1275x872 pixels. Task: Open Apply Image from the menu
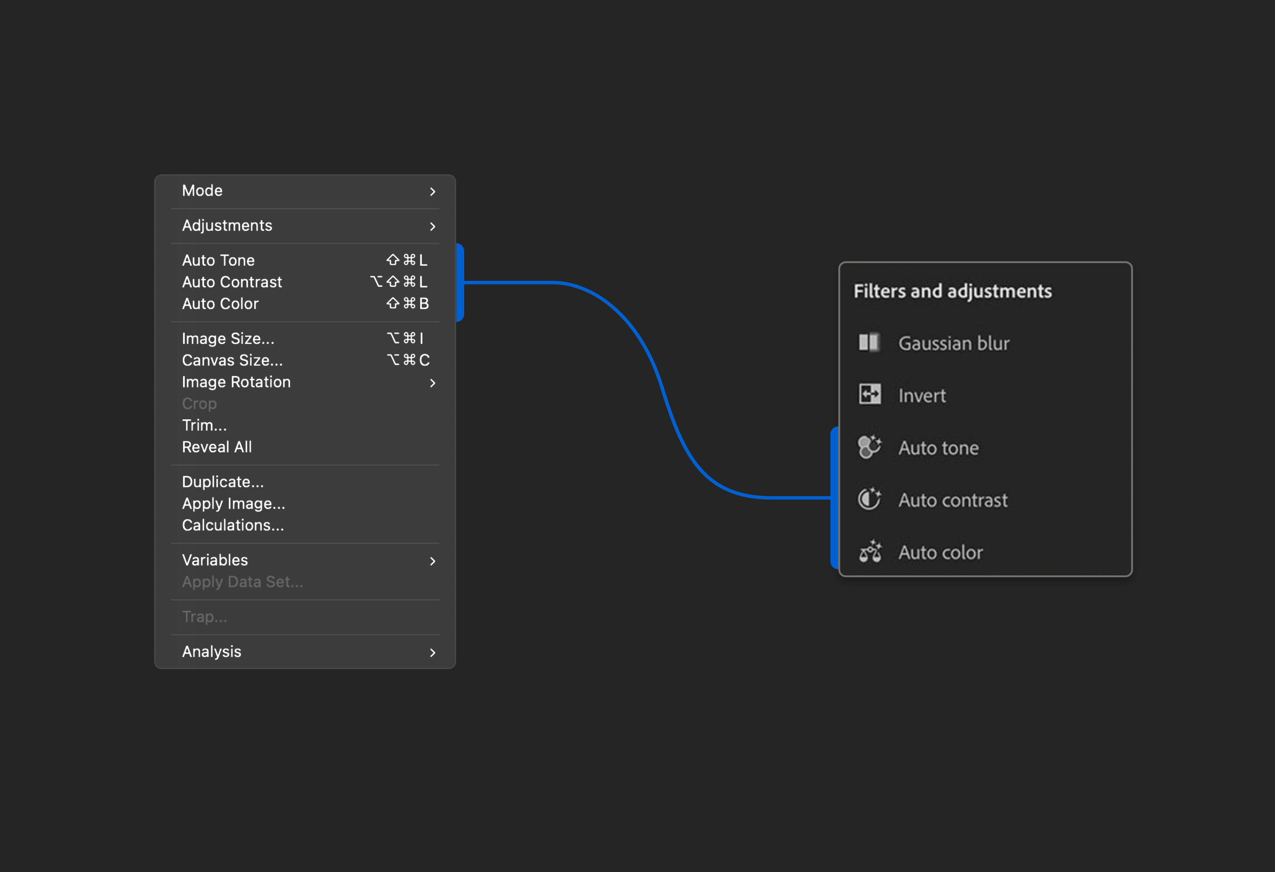coord(233,503)
